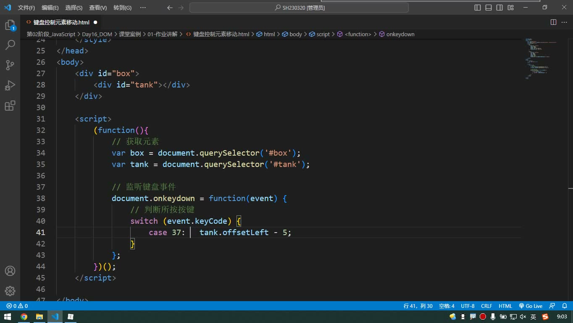Click errors and warnings count indicator
Viewport: 573px width, 323px height.
tap(17, 306)
